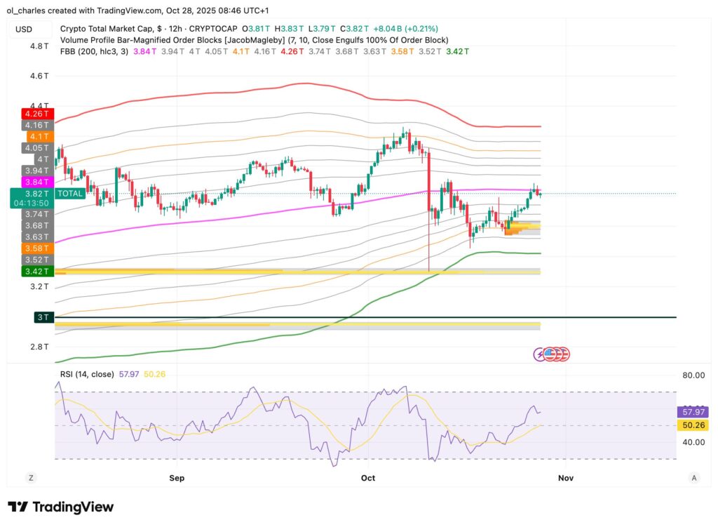Open the USD currency selector
Viewport: 718px width, 527px height.
point(24,29)
